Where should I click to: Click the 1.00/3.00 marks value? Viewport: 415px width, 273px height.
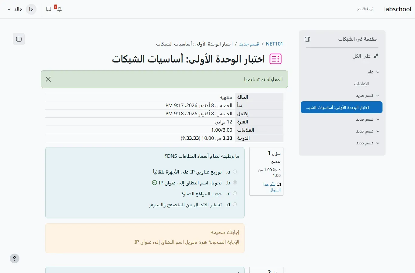(222, 130)
